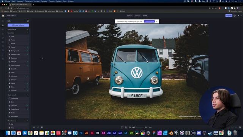Screen dimensions: 243x137
Task: Open the help icon next to Upgrade
Action: click(235, 16)
